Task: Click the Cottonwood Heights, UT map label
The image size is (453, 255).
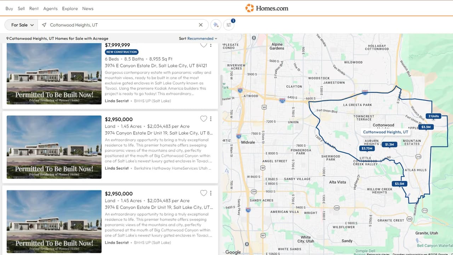Action: click(x=385, y=132)
